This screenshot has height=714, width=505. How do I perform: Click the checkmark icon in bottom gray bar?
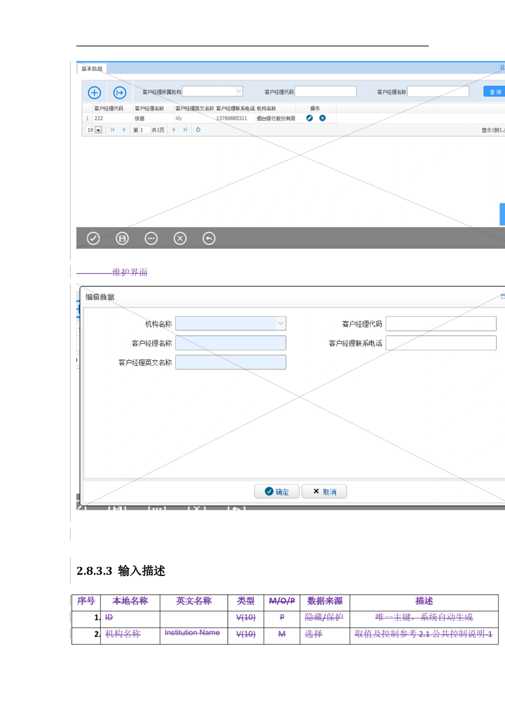coord(93,238)
